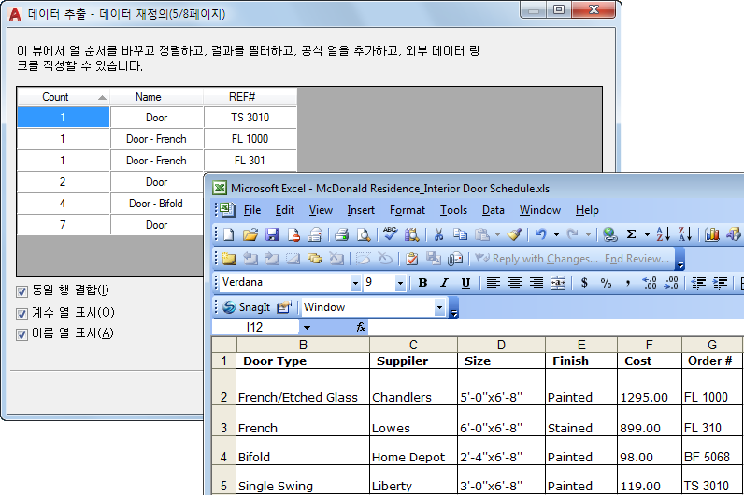Click the Align Left icon
Viewport: 744px width, 495px height.
click(493, 283)
